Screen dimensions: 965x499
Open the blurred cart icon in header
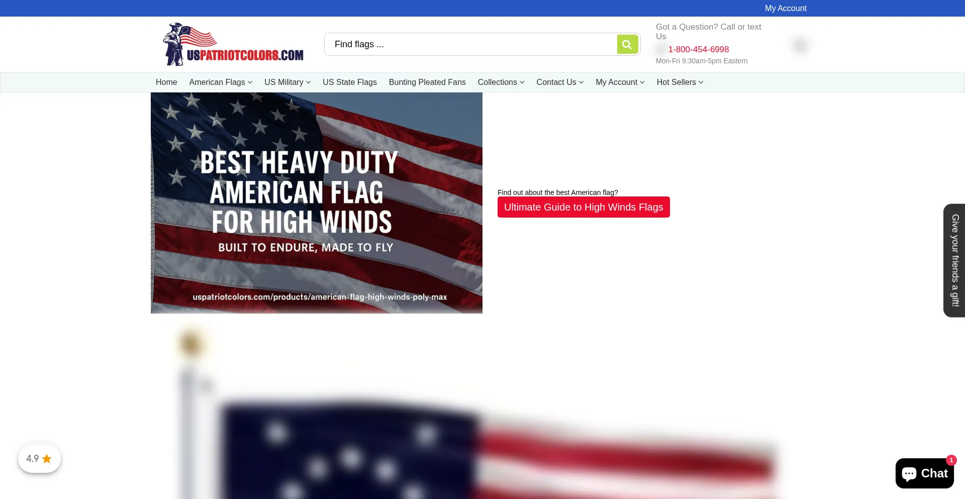(x=800, y=45)
